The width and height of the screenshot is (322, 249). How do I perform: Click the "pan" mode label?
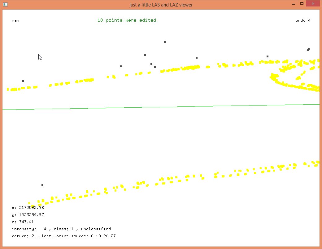pos(15,20)
